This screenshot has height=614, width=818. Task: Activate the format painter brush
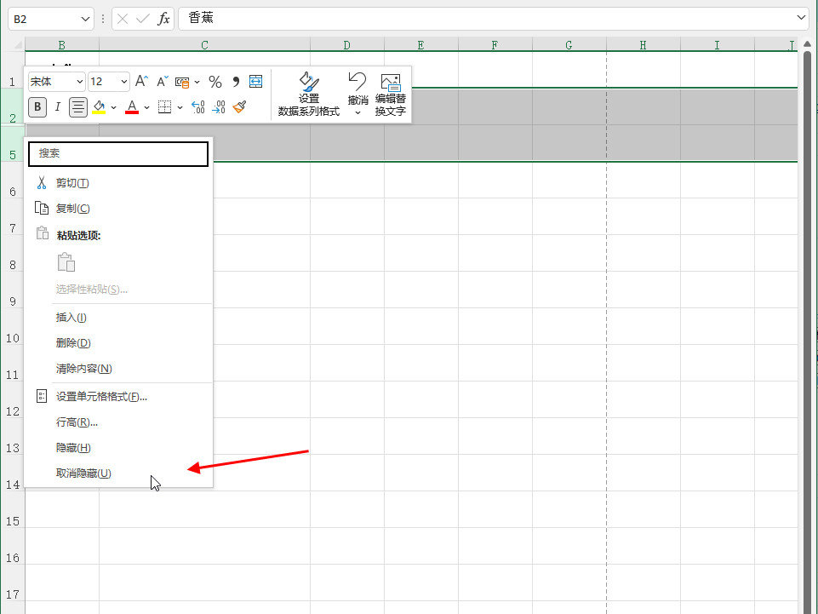pyautogui.click(x=239, y=107)
